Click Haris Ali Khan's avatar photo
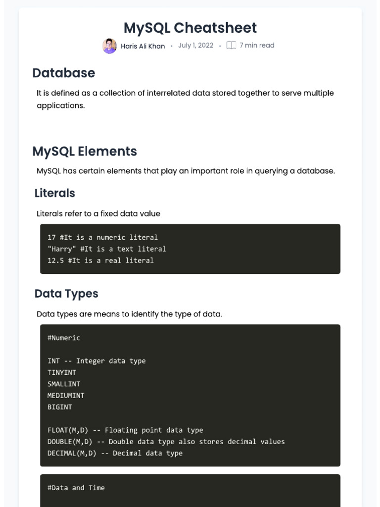380x507 pixels. coord(109,46)
